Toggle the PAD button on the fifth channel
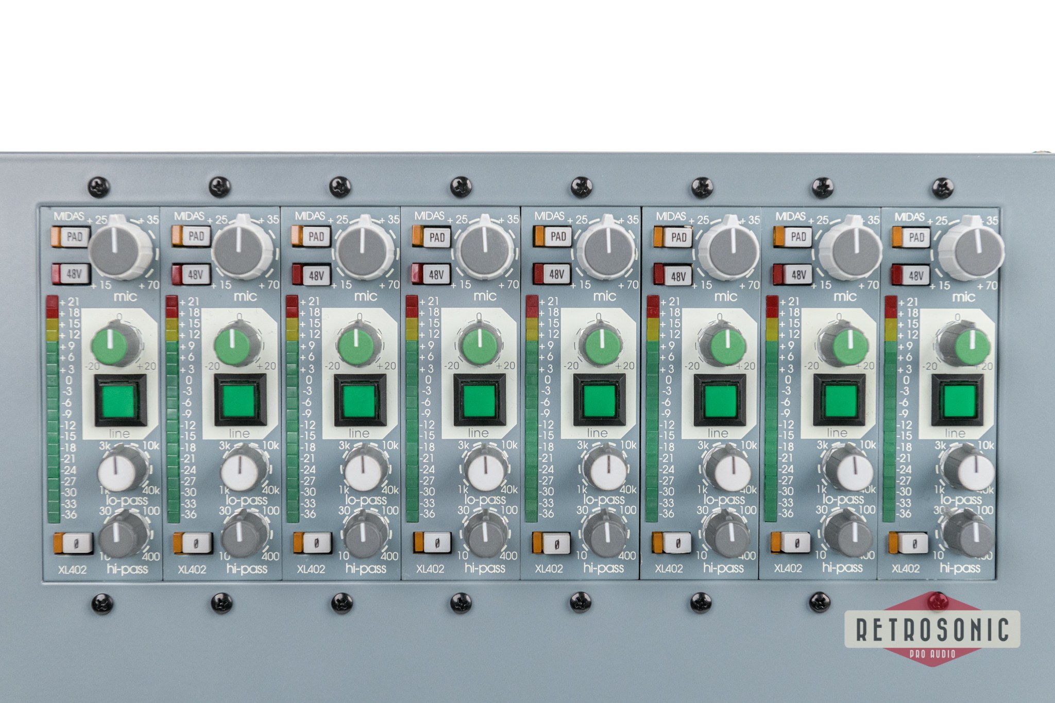1055x703 pixels. coord(553,236)
